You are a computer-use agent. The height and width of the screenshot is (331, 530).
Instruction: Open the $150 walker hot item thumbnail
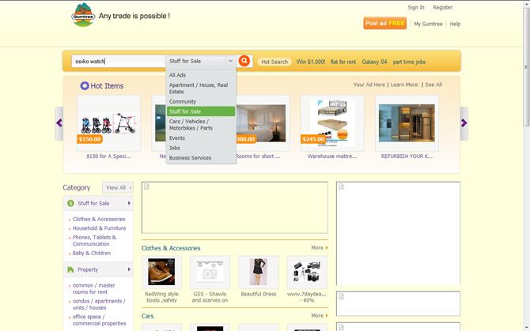tap(108, 122)
